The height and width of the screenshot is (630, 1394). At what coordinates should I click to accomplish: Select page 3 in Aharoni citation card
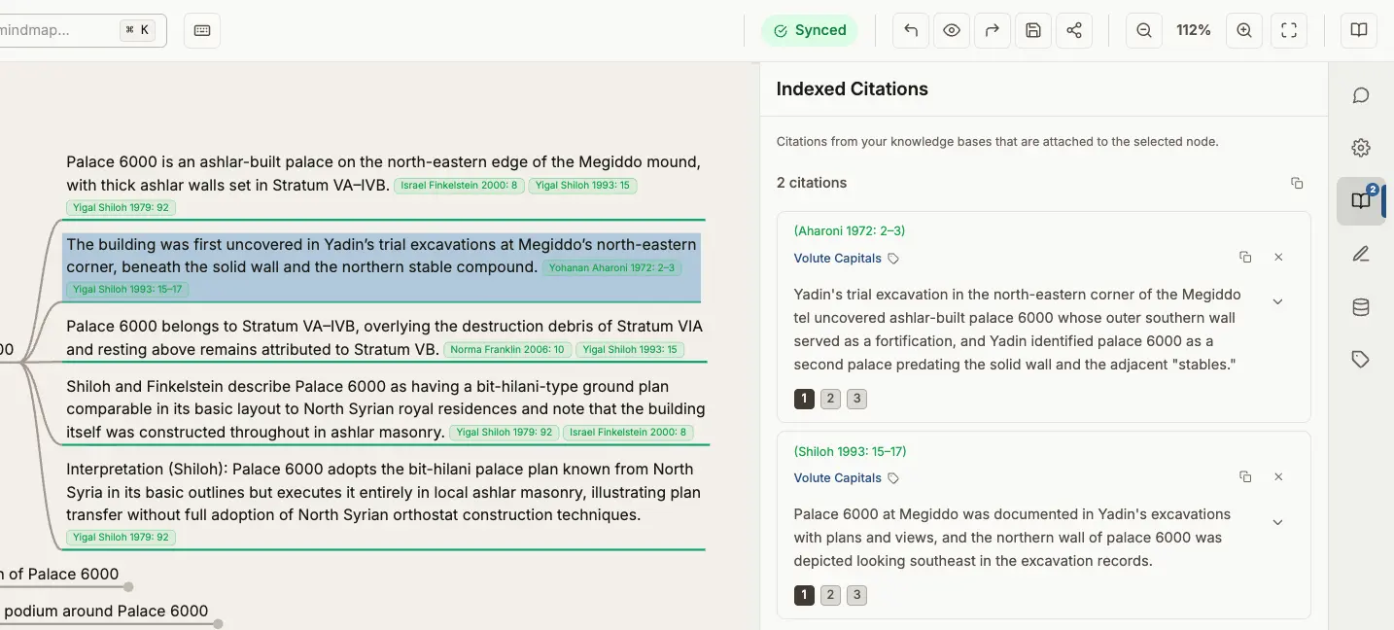856,399
